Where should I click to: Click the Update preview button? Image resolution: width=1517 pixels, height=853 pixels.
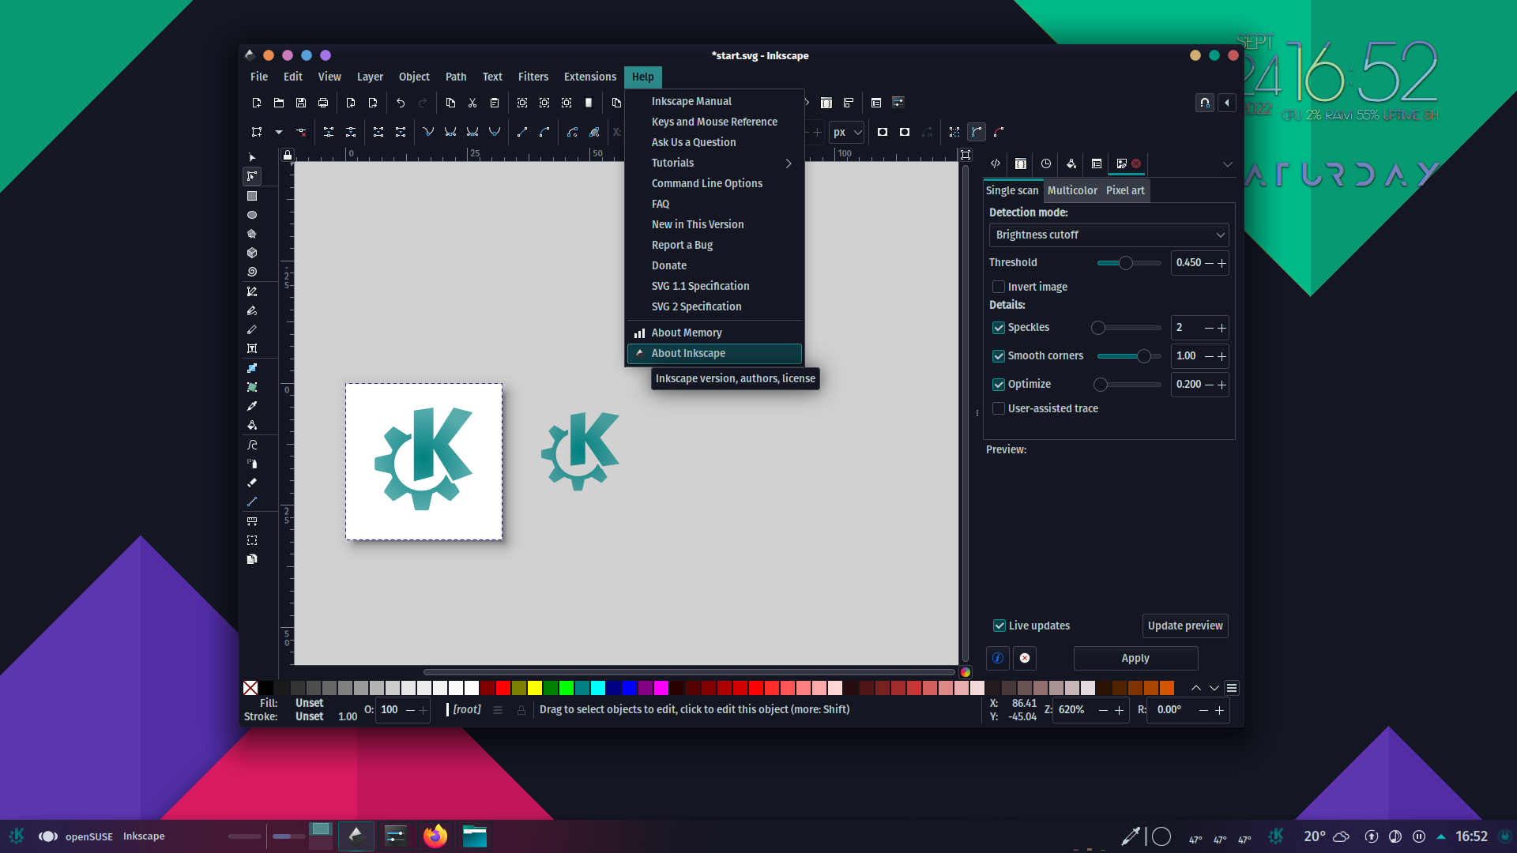(x=1185, y=626)
